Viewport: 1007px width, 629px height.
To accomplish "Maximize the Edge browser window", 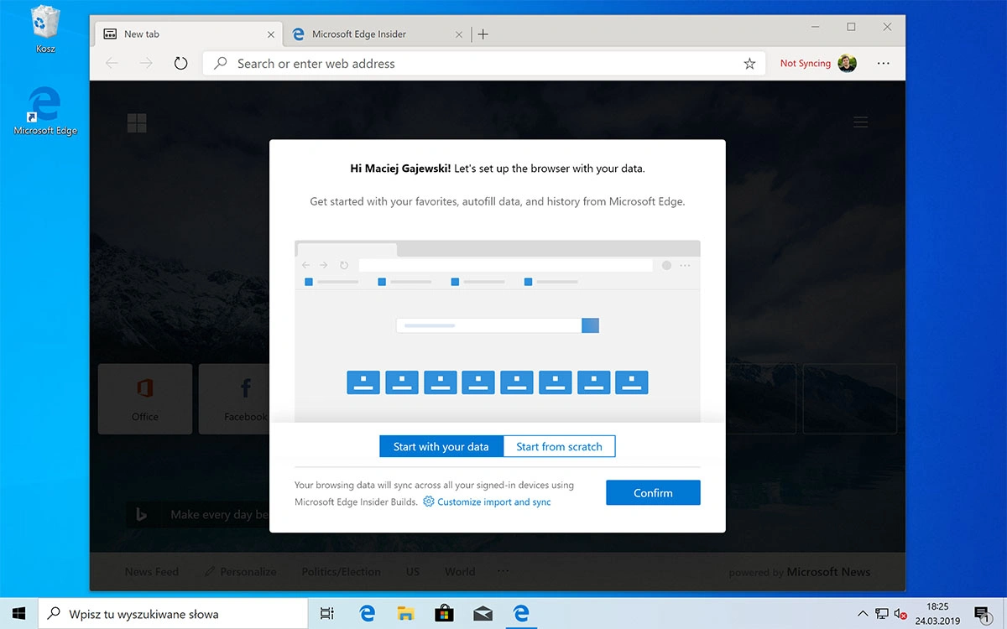I will (x=851, y=28).
